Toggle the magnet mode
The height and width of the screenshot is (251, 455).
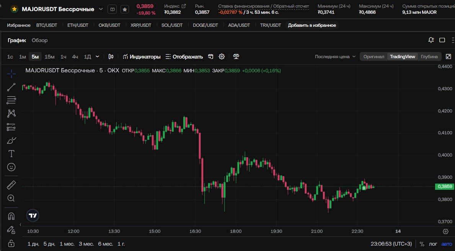coord(11,216)
